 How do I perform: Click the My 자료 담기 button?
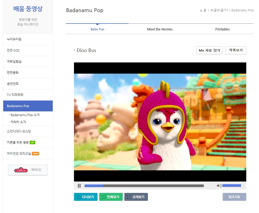(x=209, y=50)
